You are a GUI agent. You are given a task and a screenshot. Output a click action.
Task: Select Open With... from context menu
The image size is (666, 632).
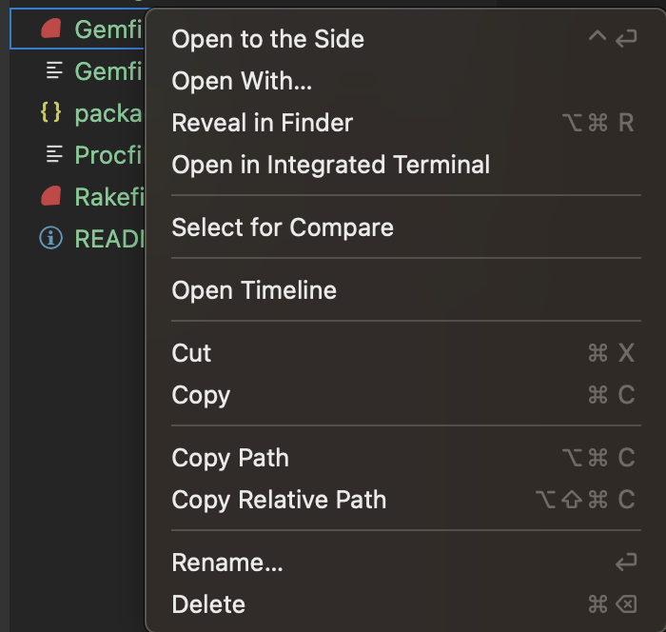point(242,81)
